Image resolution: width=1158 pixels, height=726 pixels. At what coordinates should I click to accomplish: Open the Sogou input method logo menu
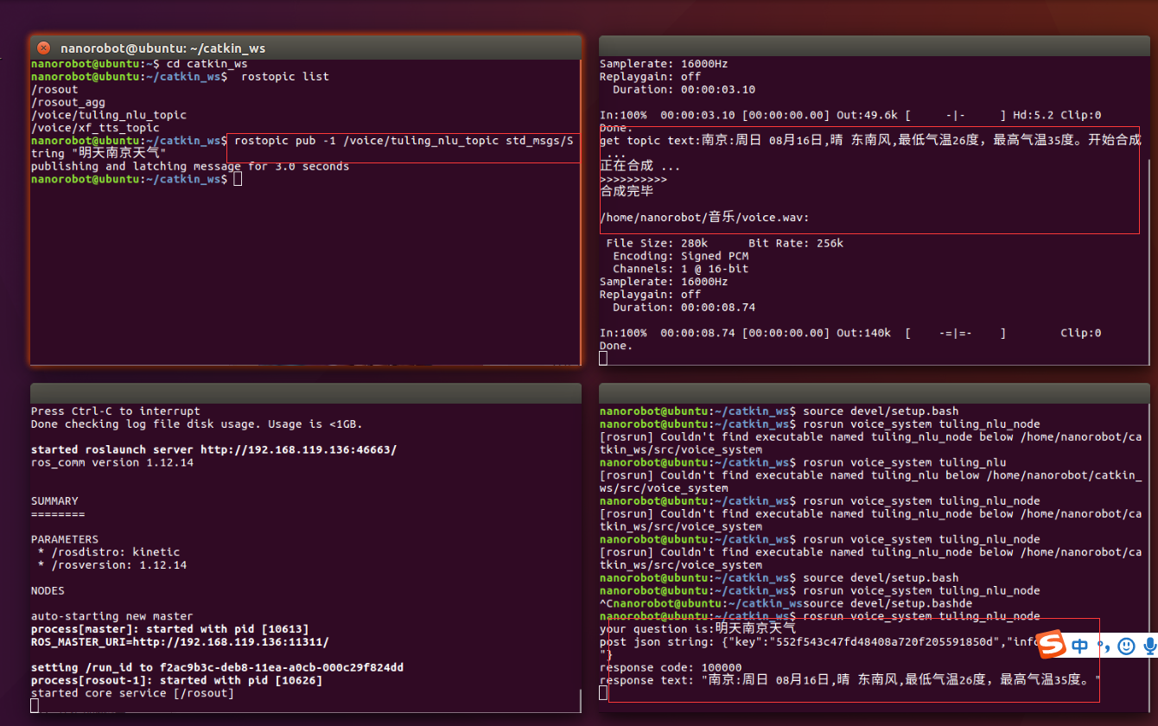tap(1051, 645)
